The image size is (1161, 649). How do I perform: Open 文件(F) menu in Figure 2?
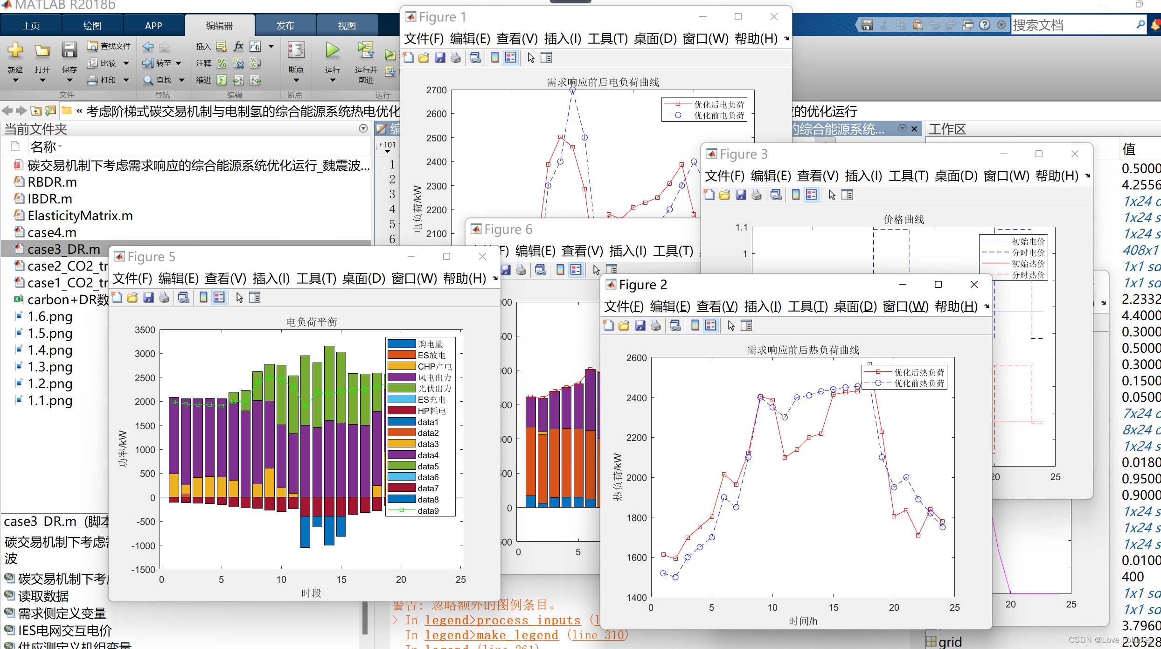[624, 307]
